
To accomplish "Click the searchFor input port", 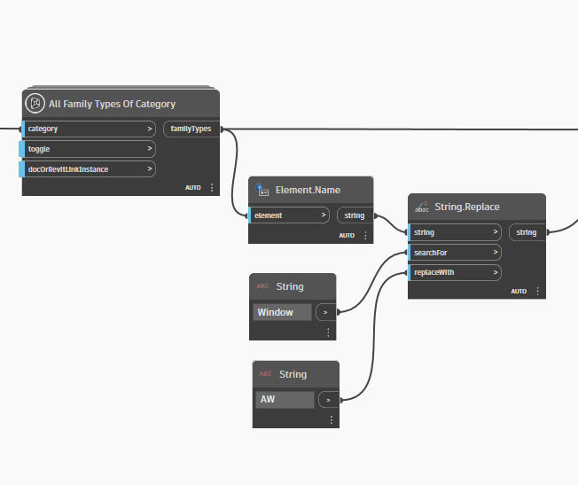I will [x=455, y=253].
